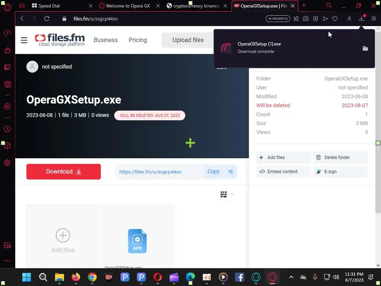Open Settings gear icon in sidebar

tap(7, 162)
